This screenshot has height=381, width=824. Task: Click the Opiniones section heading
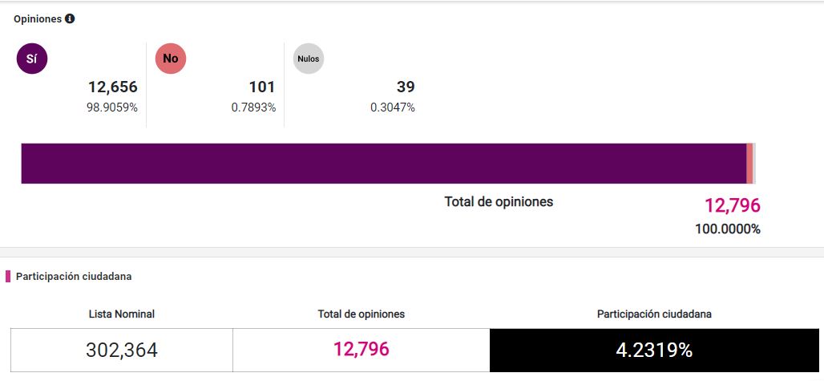pyautogui.click(x=38, y=18)
